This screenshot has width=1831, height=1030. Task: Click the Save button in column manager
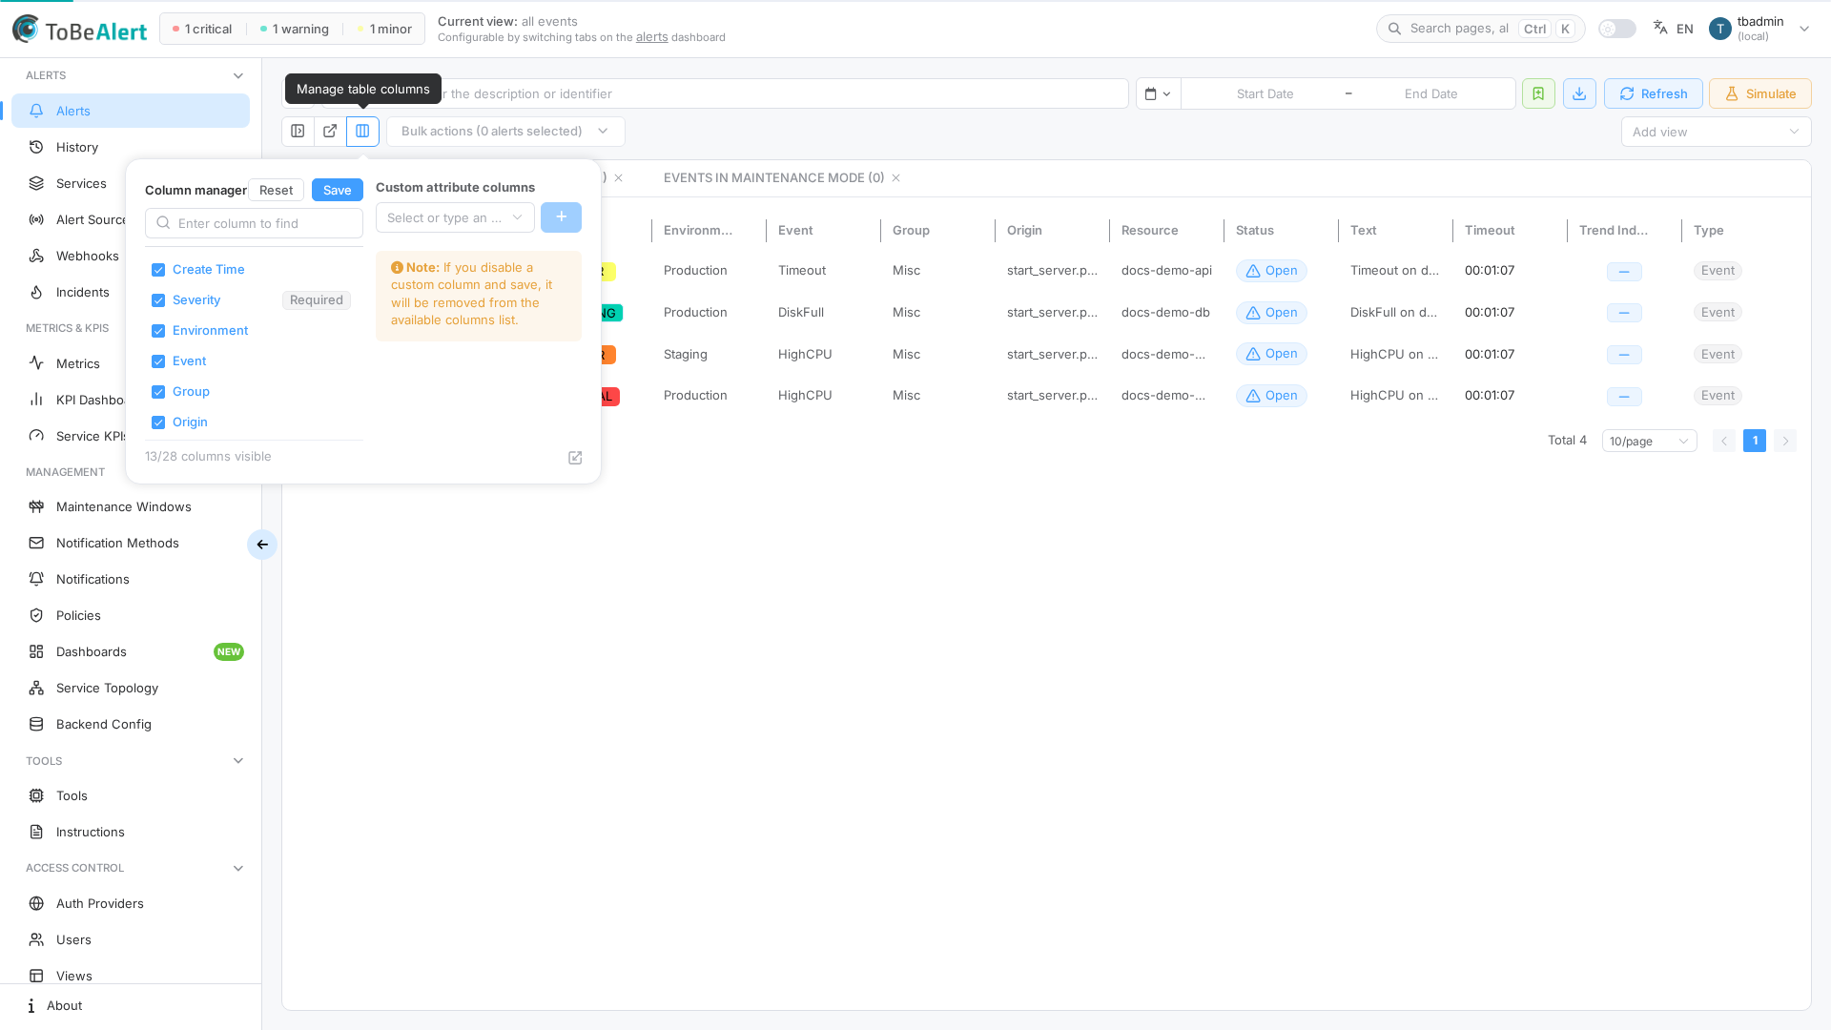coord(338,190)
